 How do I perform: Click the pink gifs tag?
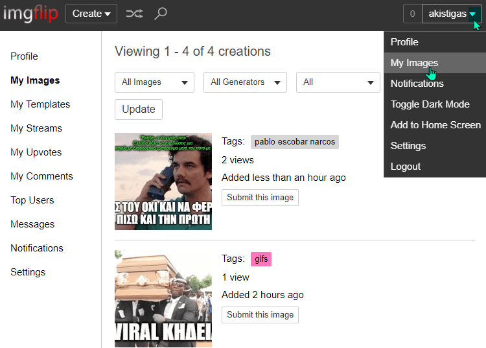point(261,259)
